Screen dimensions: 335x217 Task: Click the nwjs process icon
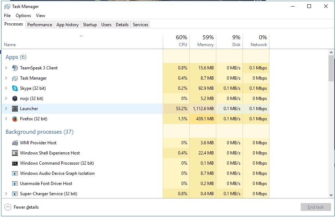click(15, 99)
